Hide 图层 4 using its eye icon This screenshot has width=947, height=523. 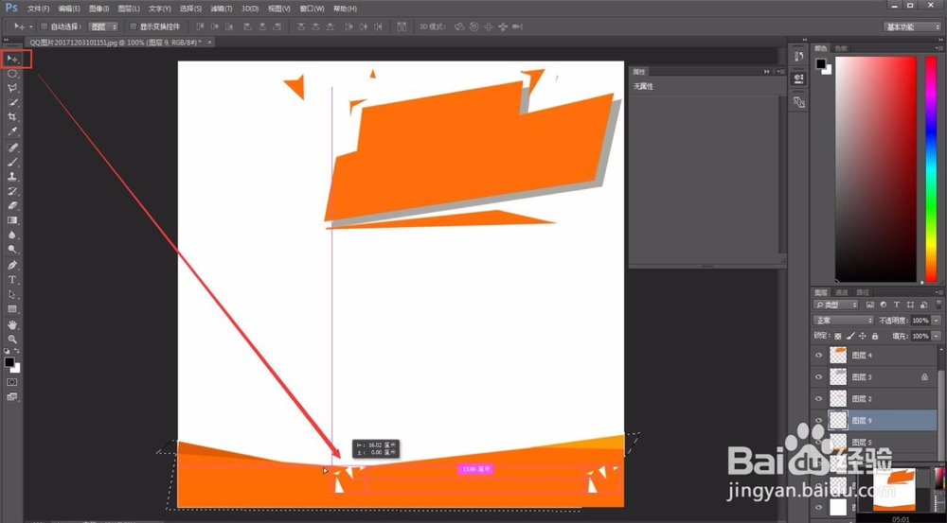tap(819, 356)
